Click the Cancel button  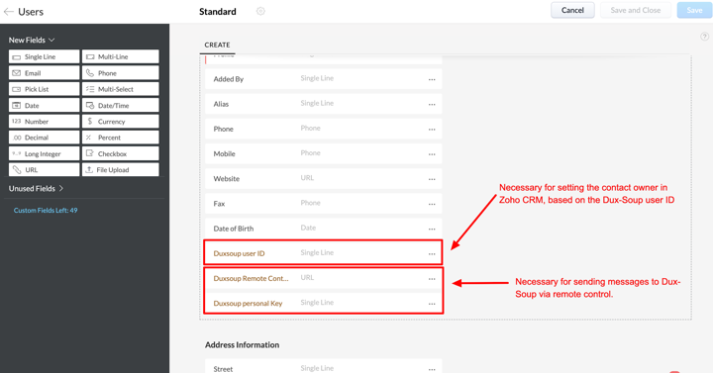click(x=572, y=10)
